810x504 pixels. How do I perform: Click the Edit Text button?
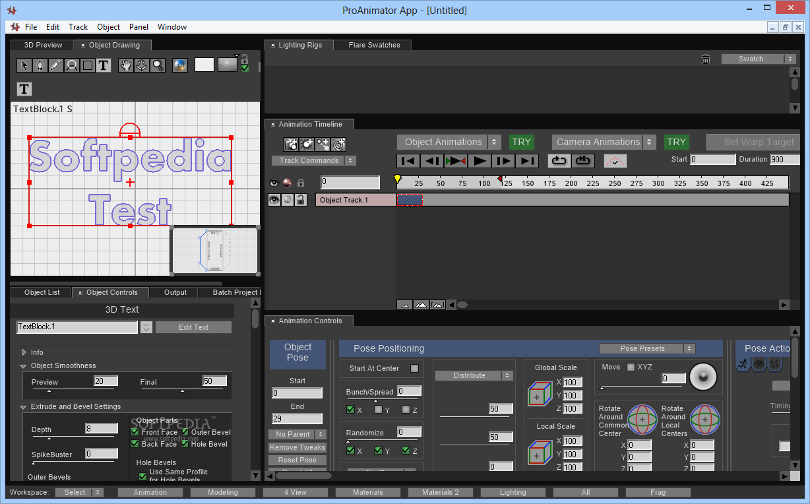point(194,327)
